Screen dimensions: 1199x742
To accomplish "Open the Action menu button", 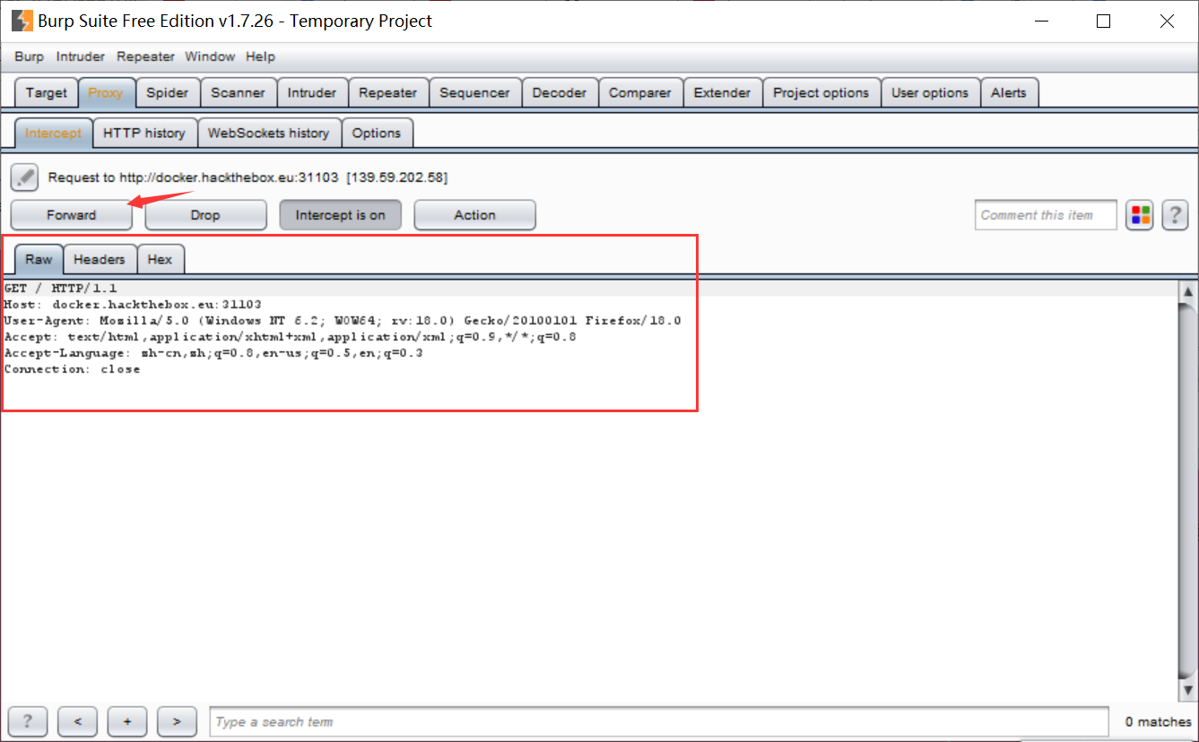I will (x=475, y=215).
